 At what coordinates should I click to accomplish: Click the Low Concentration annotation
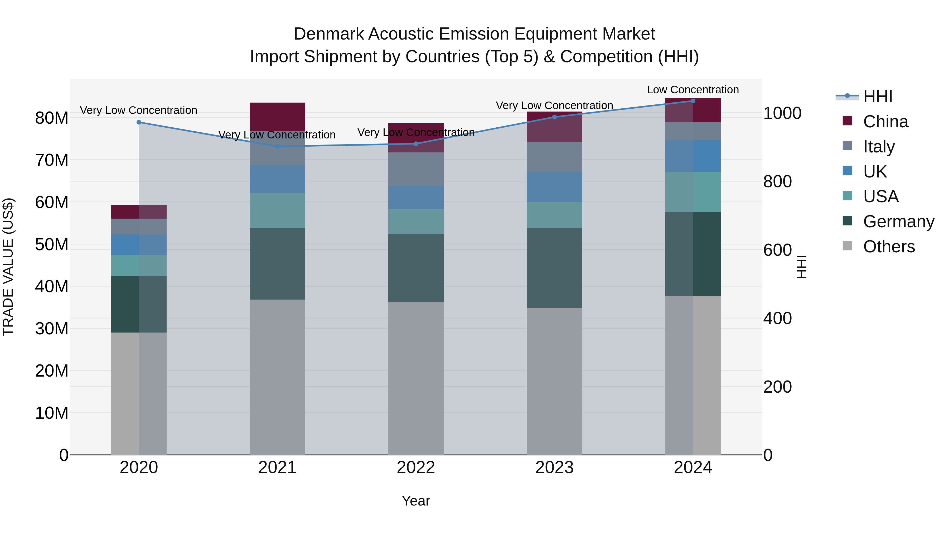tap(693, 90)
